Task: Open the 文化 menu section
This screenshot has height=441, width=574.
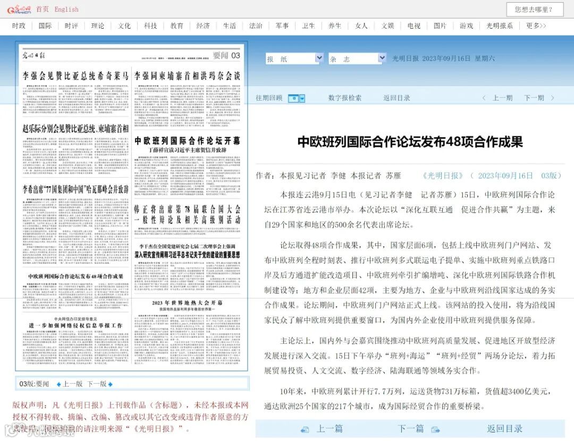Action: [x=124, y=26]
